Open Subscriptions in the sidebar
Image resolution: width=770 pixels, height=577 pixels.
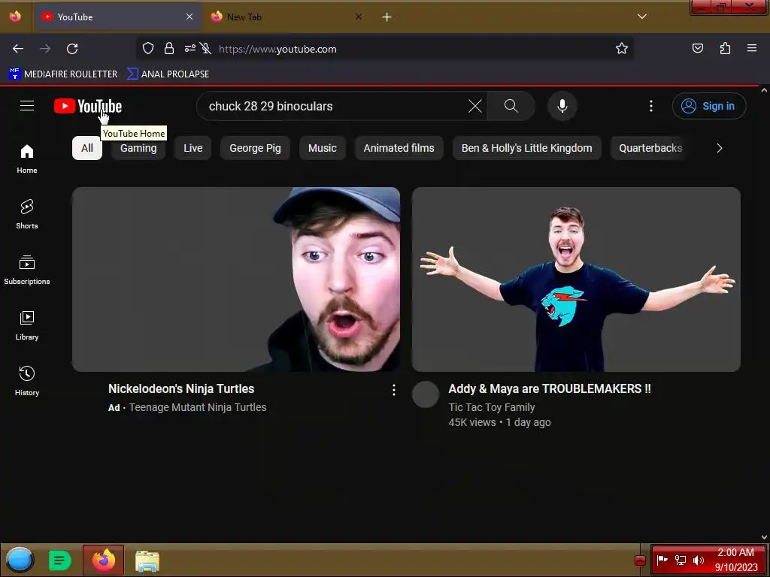[27, 270]
